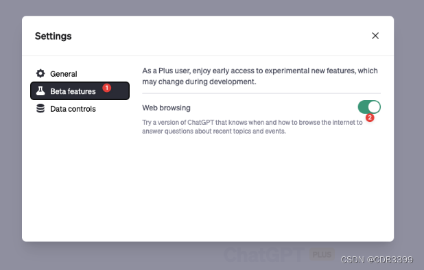This screenshot has height=270, width=424.
Task: Click the white knob of Web browsing switch
Action: [374, 107]
